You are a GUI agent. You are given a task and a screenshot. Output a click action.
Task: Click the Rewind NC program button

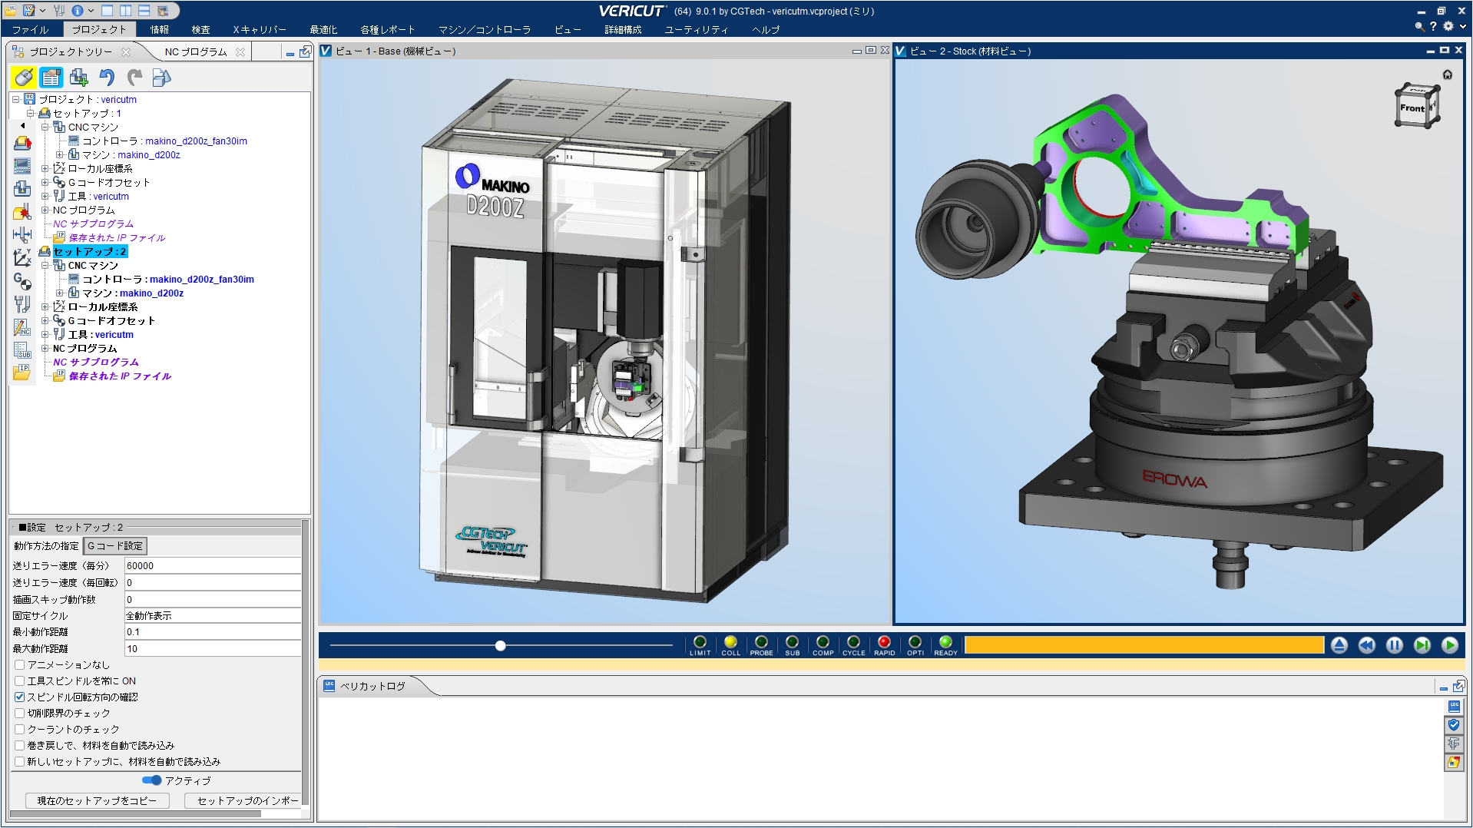point(1367,645)
